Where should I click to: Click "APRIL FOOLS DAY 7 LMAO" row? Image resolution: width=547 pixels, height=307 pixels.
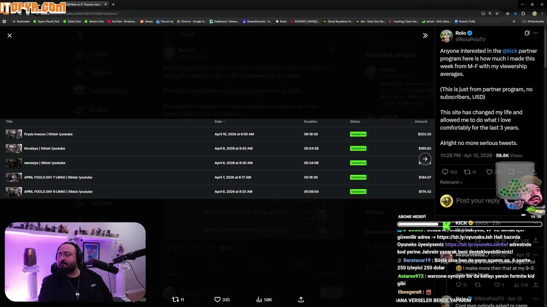[217, 177]
